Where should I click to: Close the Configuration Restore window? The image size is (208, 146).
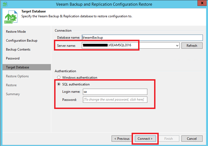point(202,3)
